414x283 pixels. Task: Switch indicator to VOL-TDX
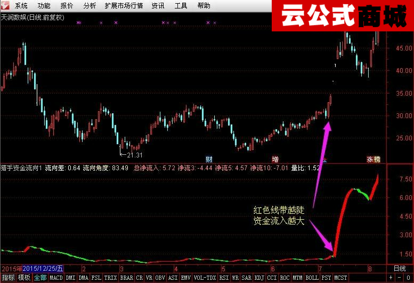(x=205, y=278)
